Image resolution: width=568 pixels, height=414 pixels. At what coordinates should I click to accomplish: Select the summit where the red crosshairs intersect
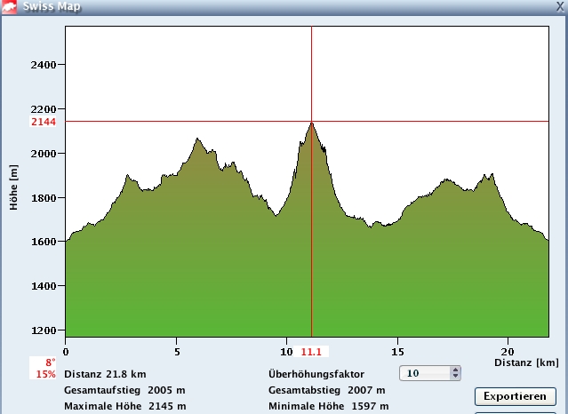[311, 122]
